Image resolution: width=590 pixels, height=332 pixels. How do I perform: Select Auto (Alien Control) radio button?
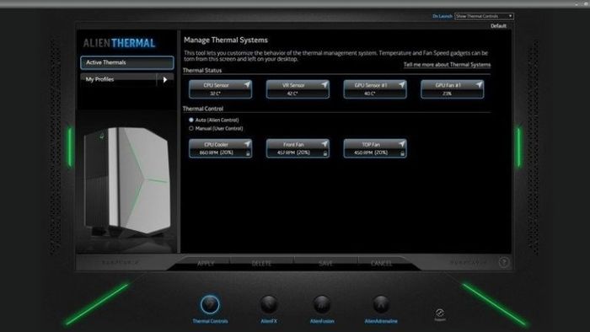tap(191, 120)
